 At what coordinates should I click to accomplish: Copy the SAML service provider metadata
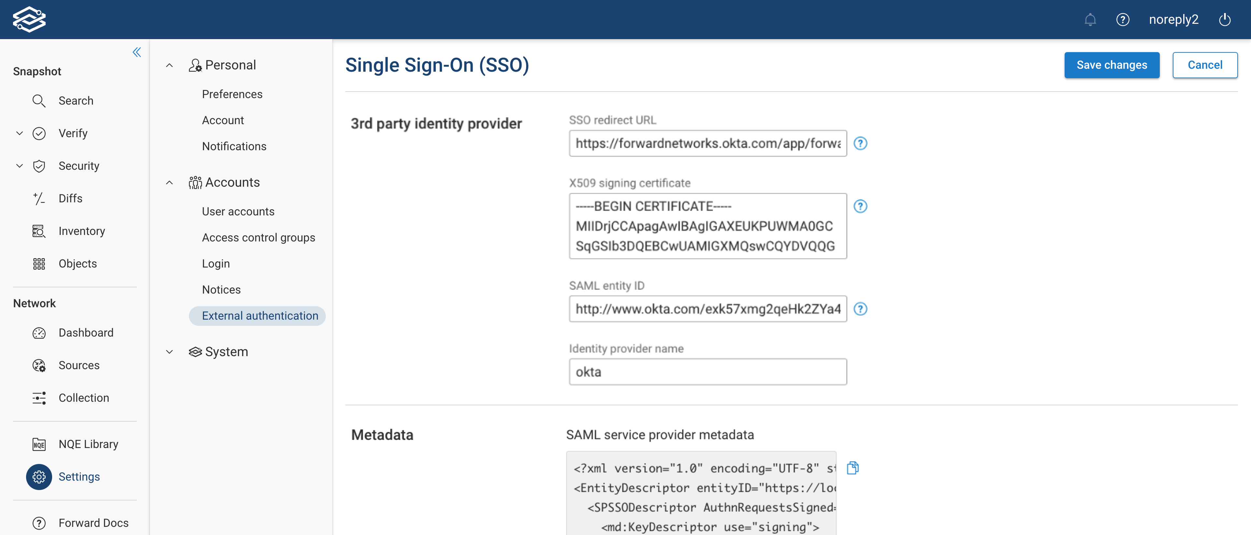click(853, 468)
